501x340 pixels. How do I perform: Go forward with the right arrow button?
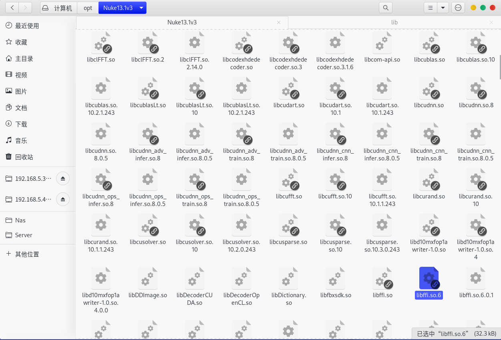pyautogui.click(x=26, y=8)
